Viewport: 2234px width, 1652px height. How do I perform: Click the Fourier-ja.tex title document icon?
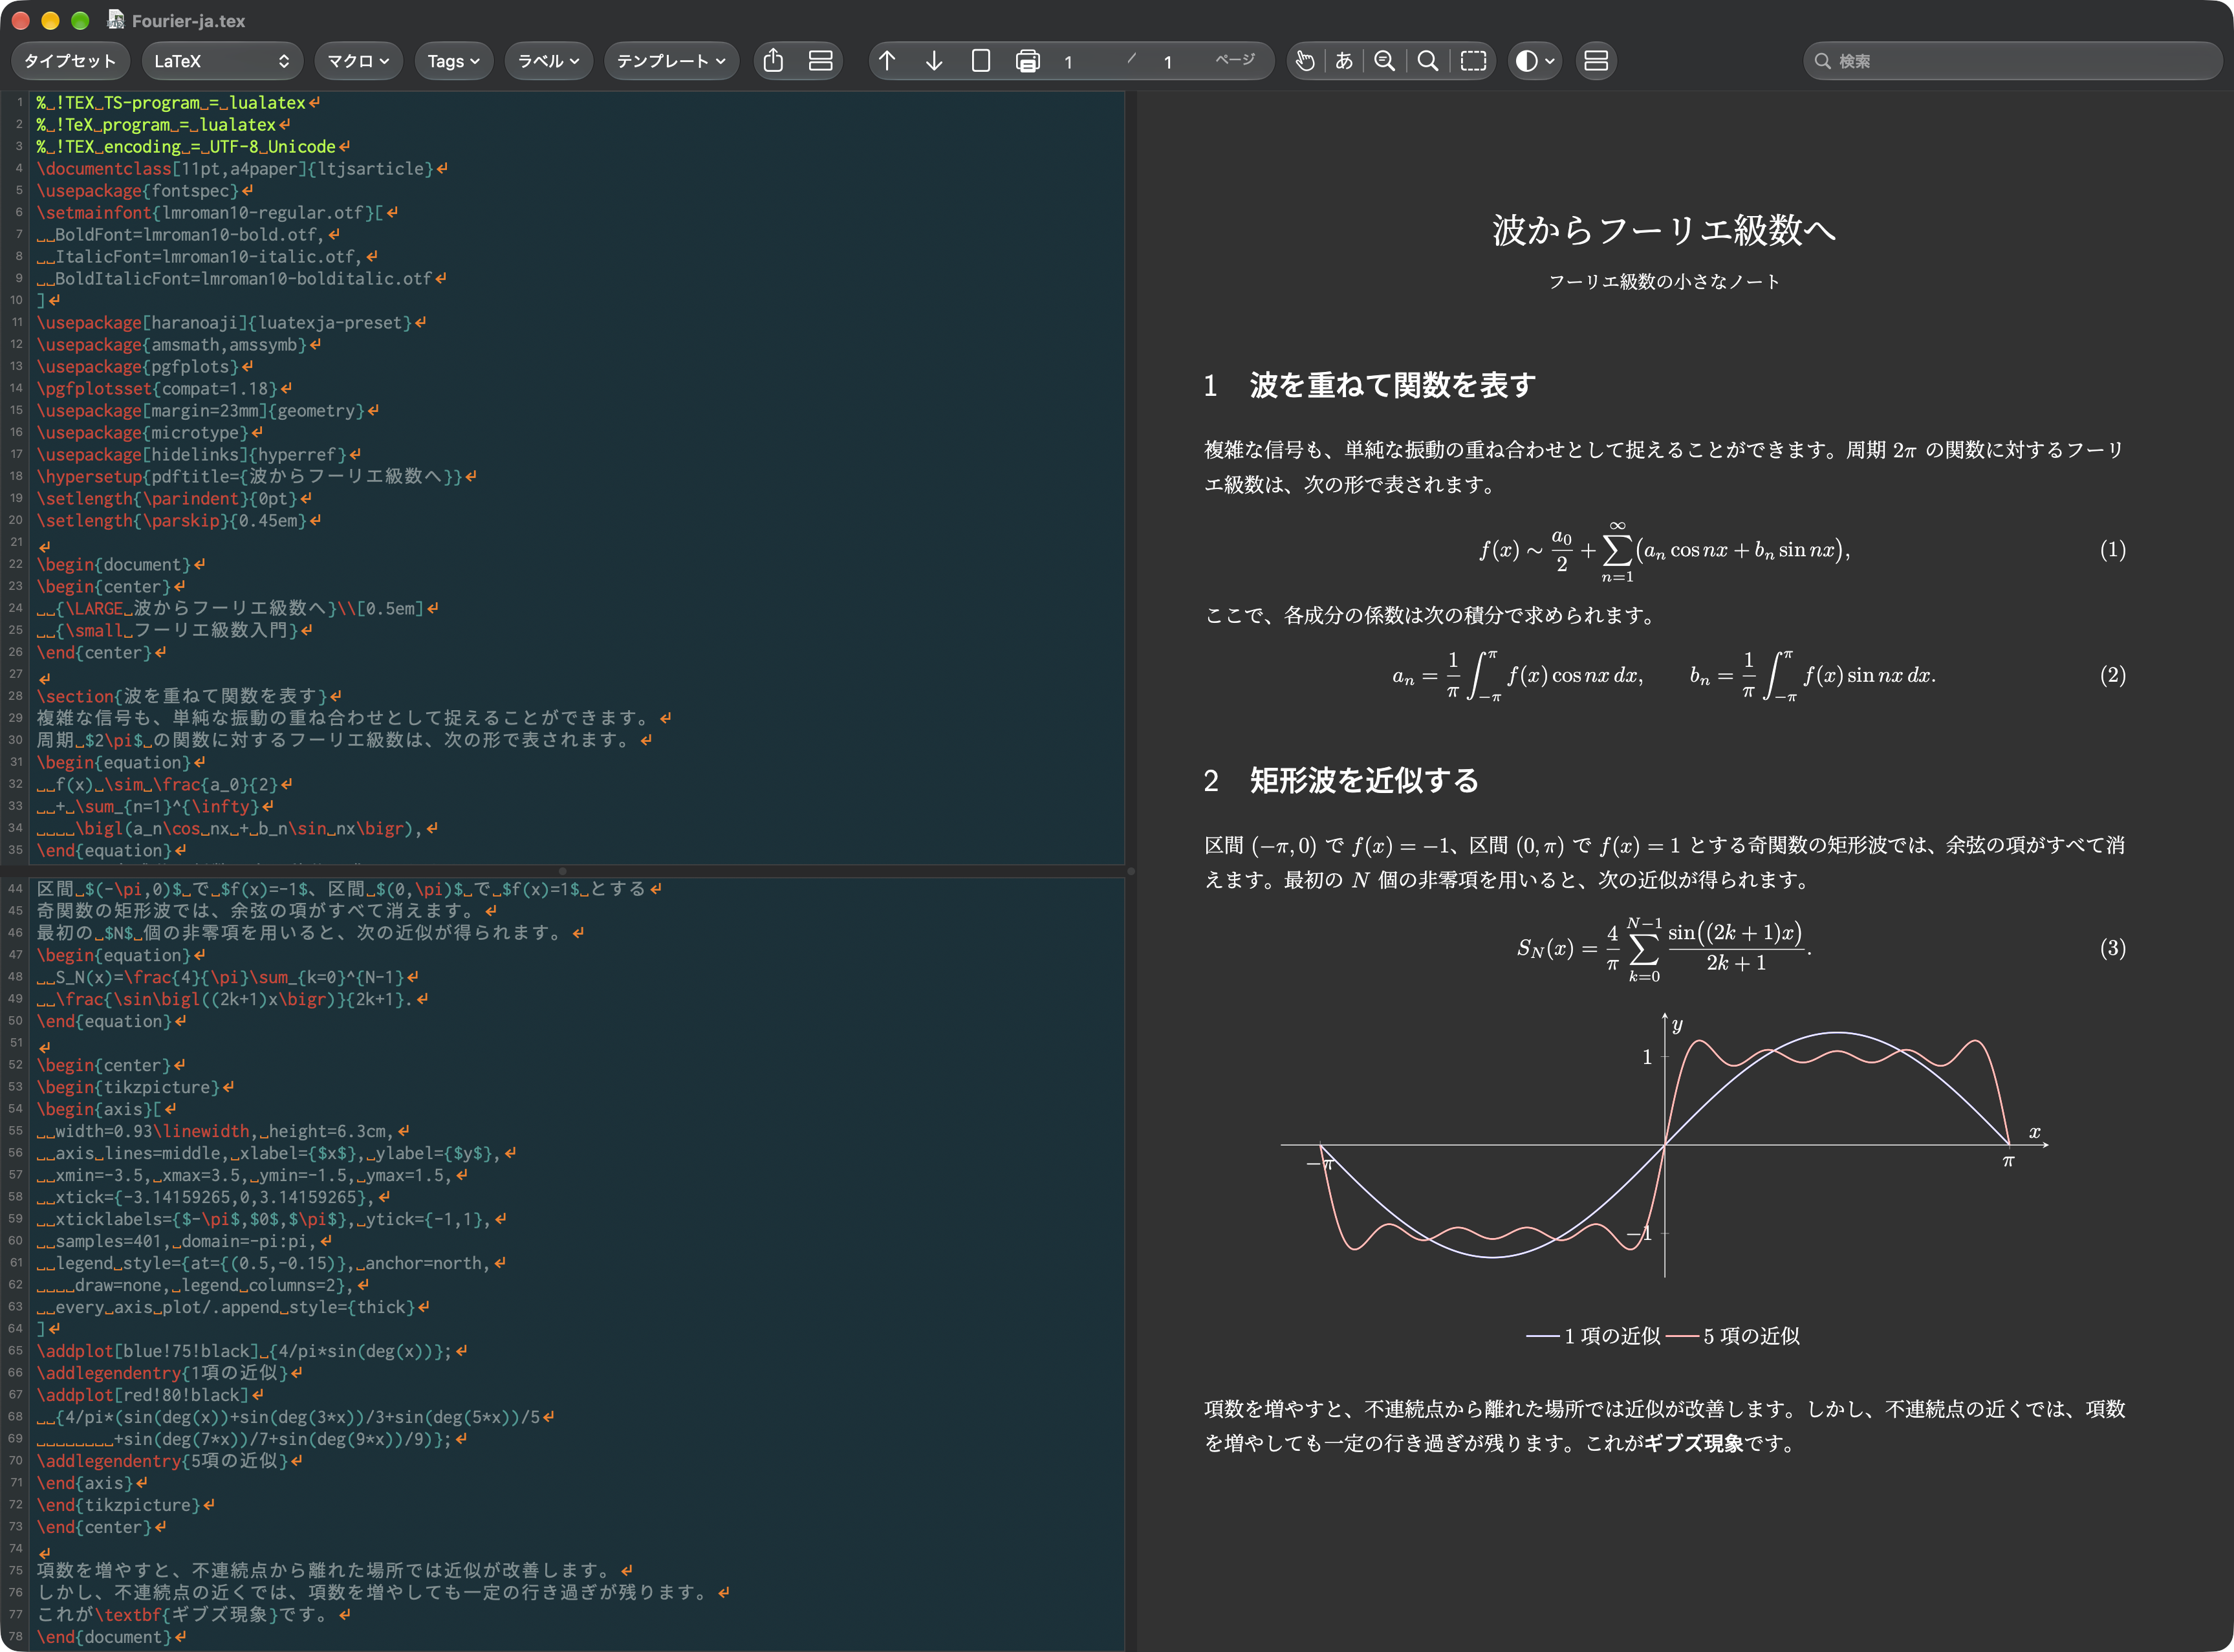(116, 20)
